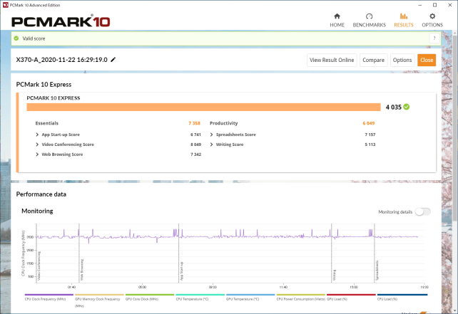This screenshot has width=458, height=314.
Task: Click green check icon in Valid score banner
Action: (16, 38)
